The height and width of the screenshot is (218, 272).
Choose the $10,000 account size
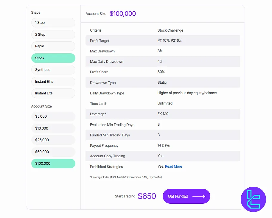click(53, 128)
